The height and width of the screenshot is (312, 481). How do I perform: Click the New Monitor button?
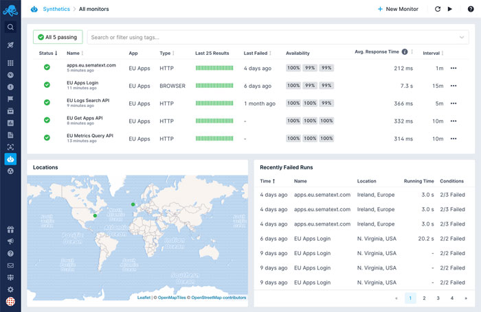pyautogui.click(x=398, y=9)
